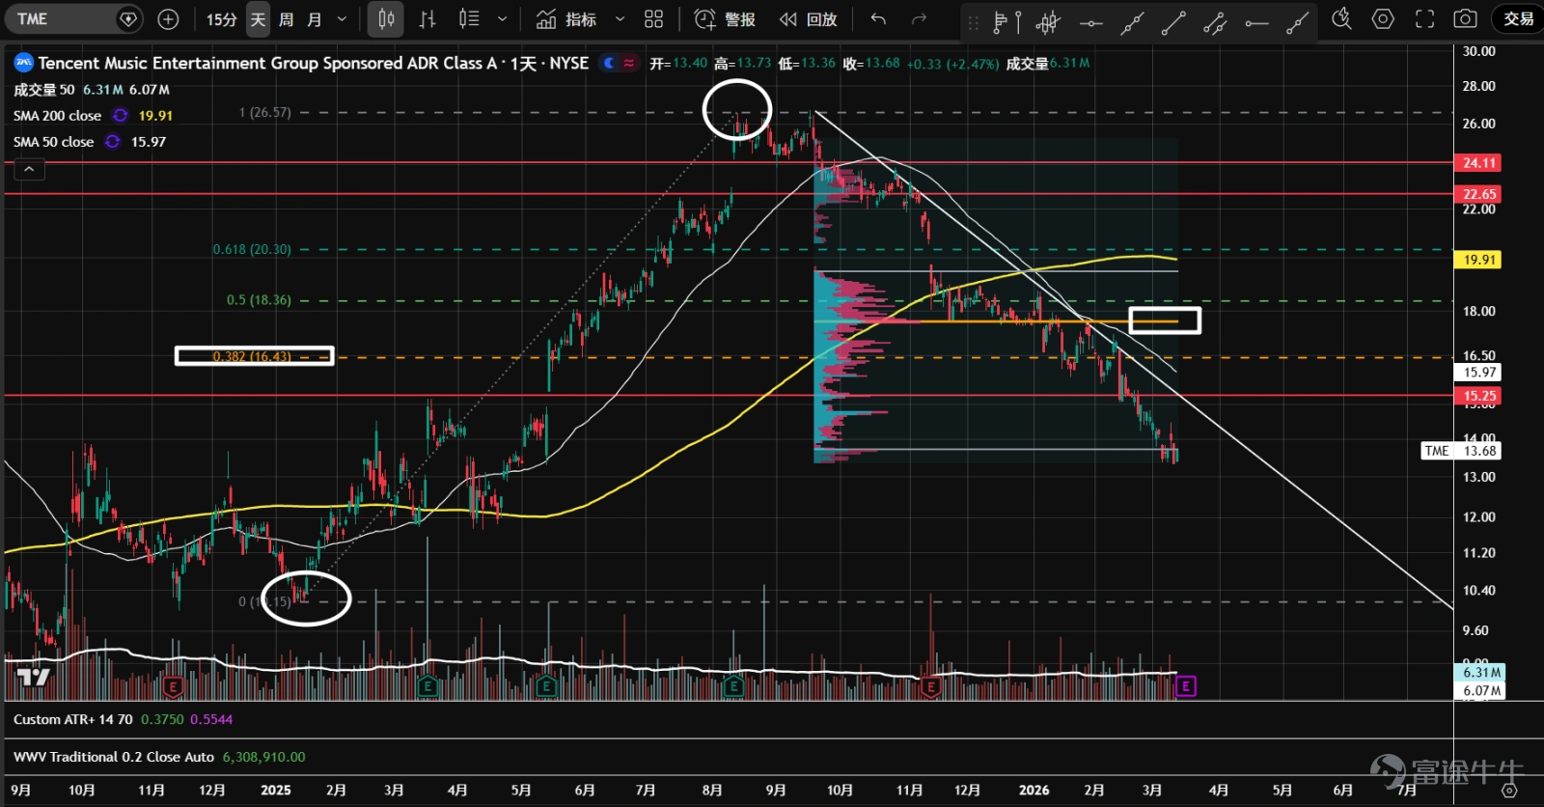
Task: Select the ray line tool
Action: [1298, 22]
